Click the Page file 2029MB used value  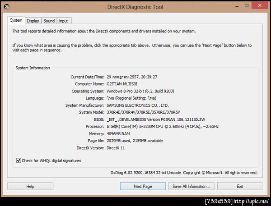click(135, 141)
